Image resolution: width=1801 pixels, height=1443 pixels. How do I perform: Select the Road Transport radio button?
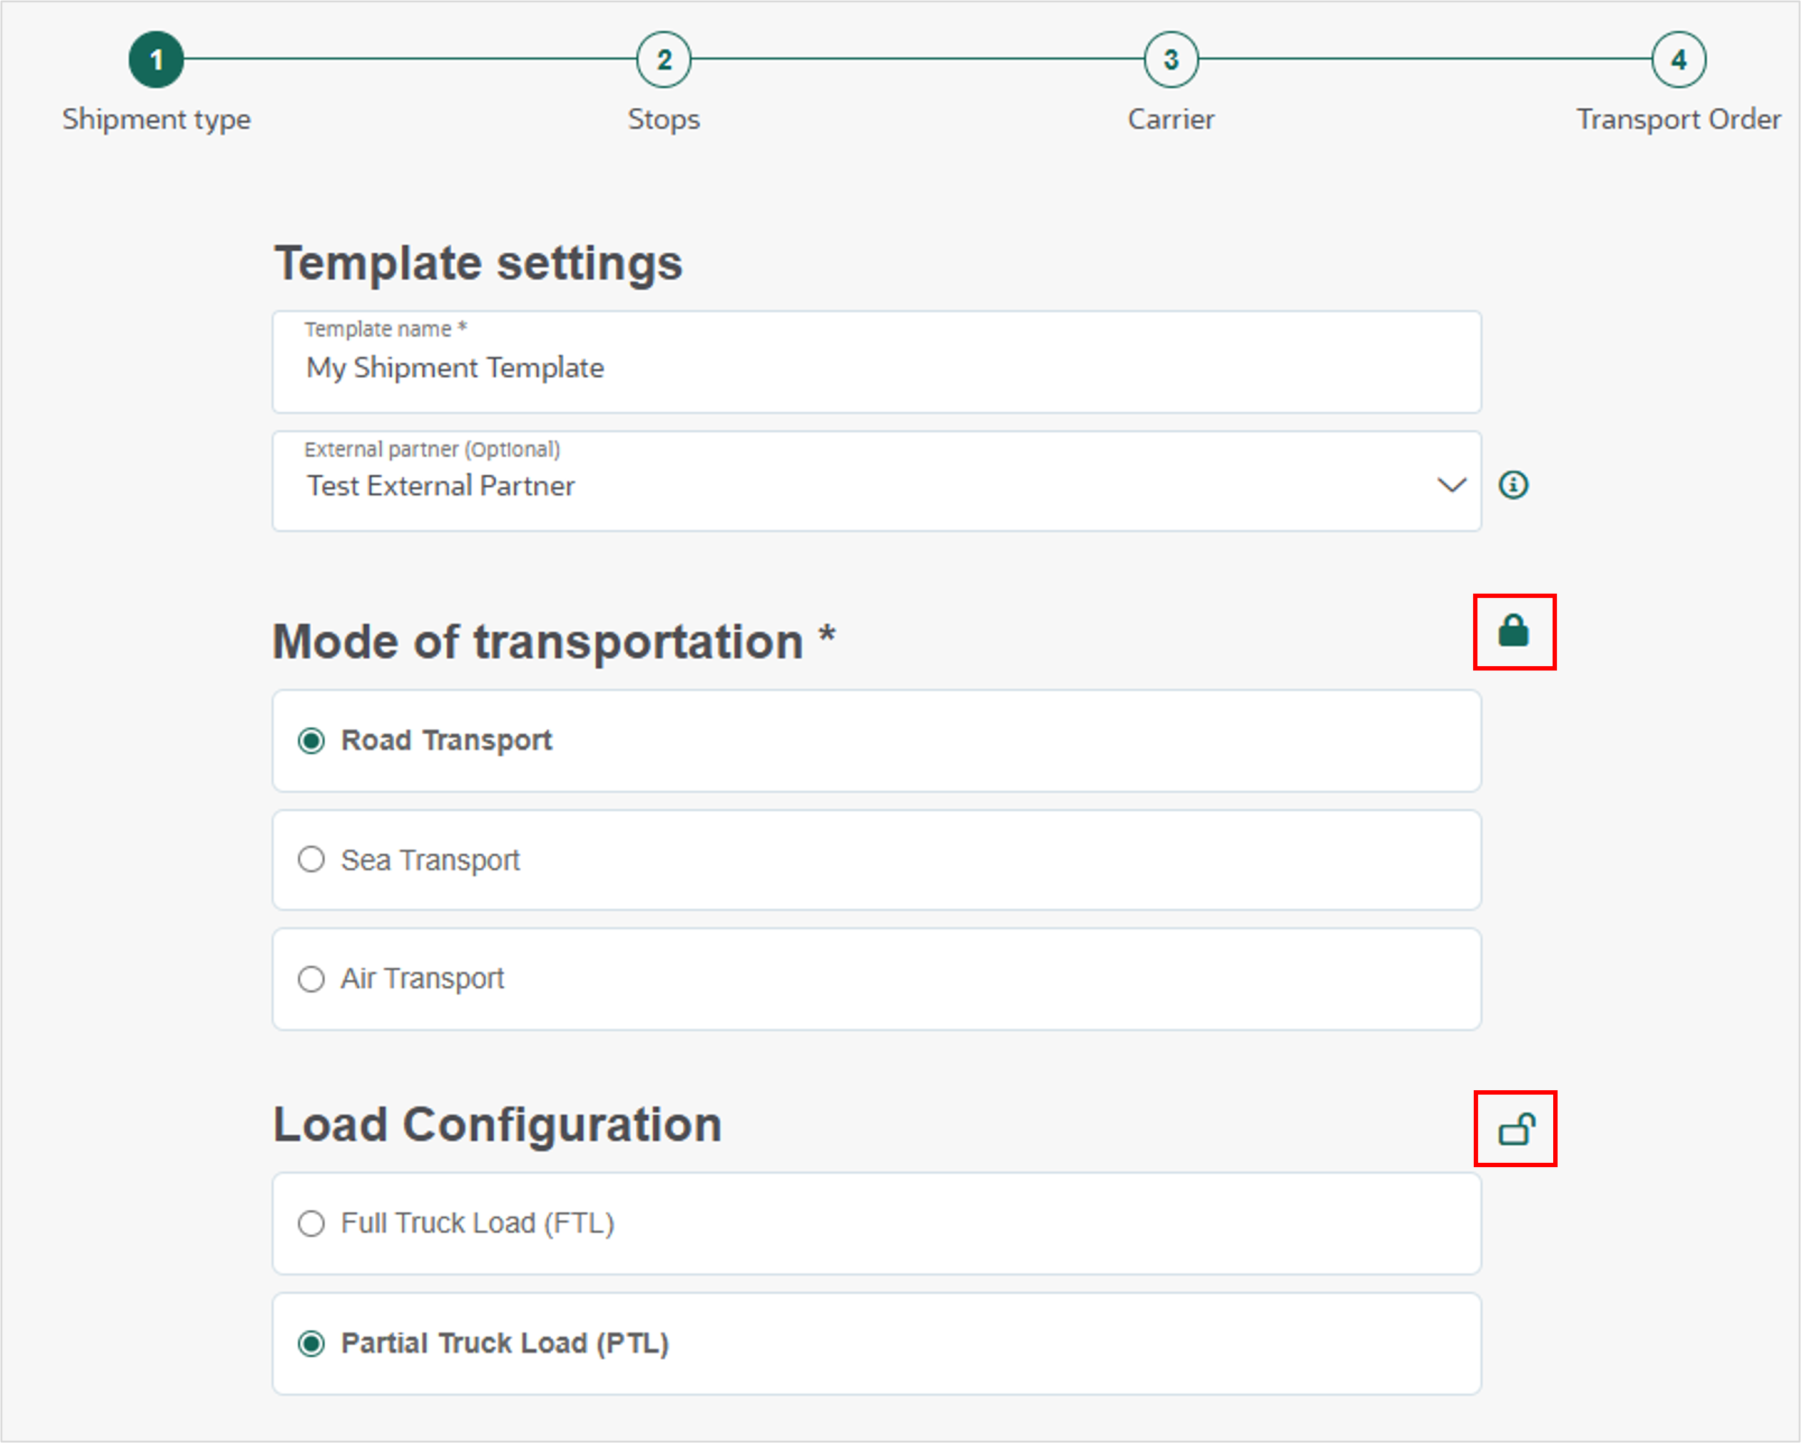coord(312,741)
